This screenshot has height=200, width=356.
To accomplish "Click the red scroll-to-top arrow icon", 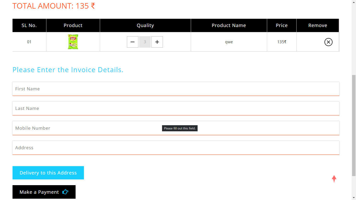I will [x=334, y=179].
